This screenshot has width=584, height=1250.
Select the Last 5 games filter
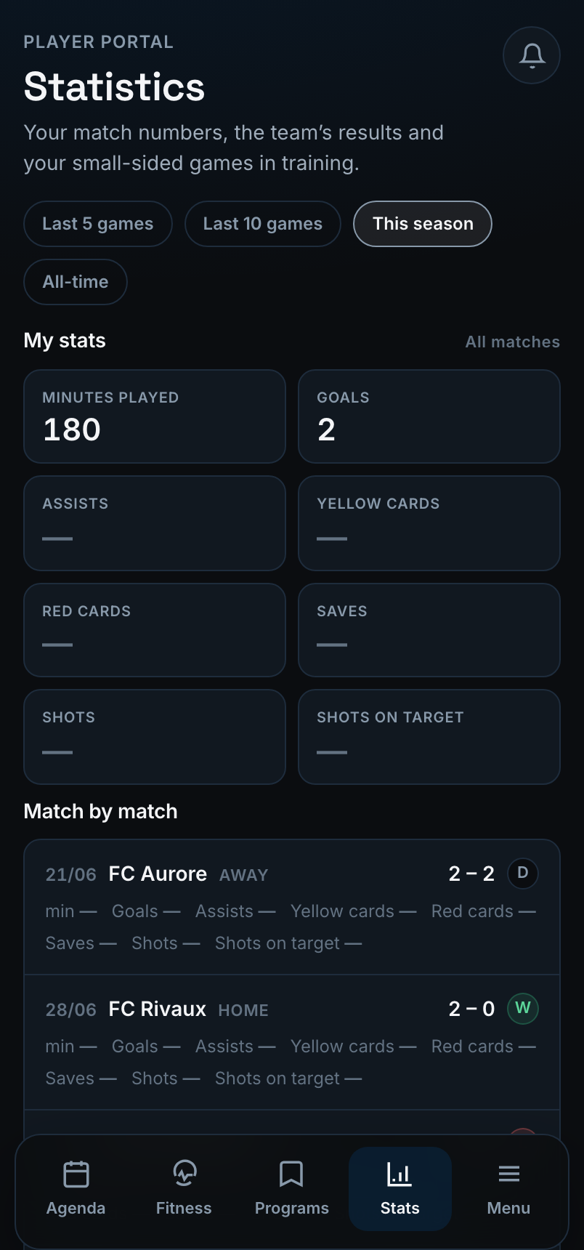(x=98, y=224)
